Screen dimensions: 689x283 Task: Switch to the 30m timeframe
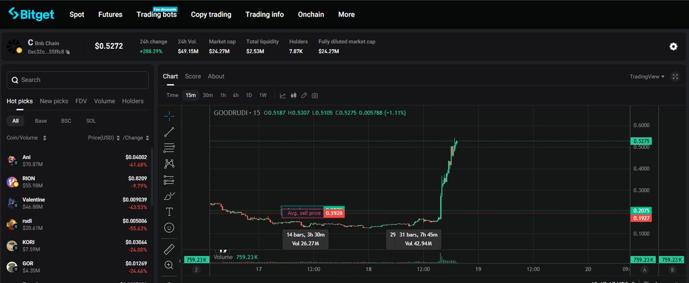208,95
